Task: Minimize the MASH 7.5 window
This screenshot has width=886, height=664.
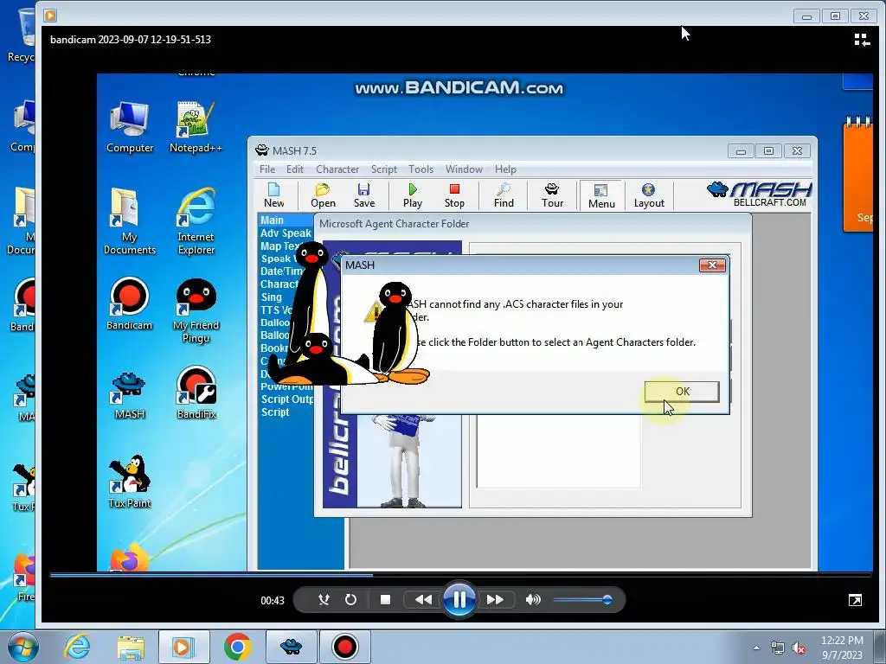Action: [741, 150]
